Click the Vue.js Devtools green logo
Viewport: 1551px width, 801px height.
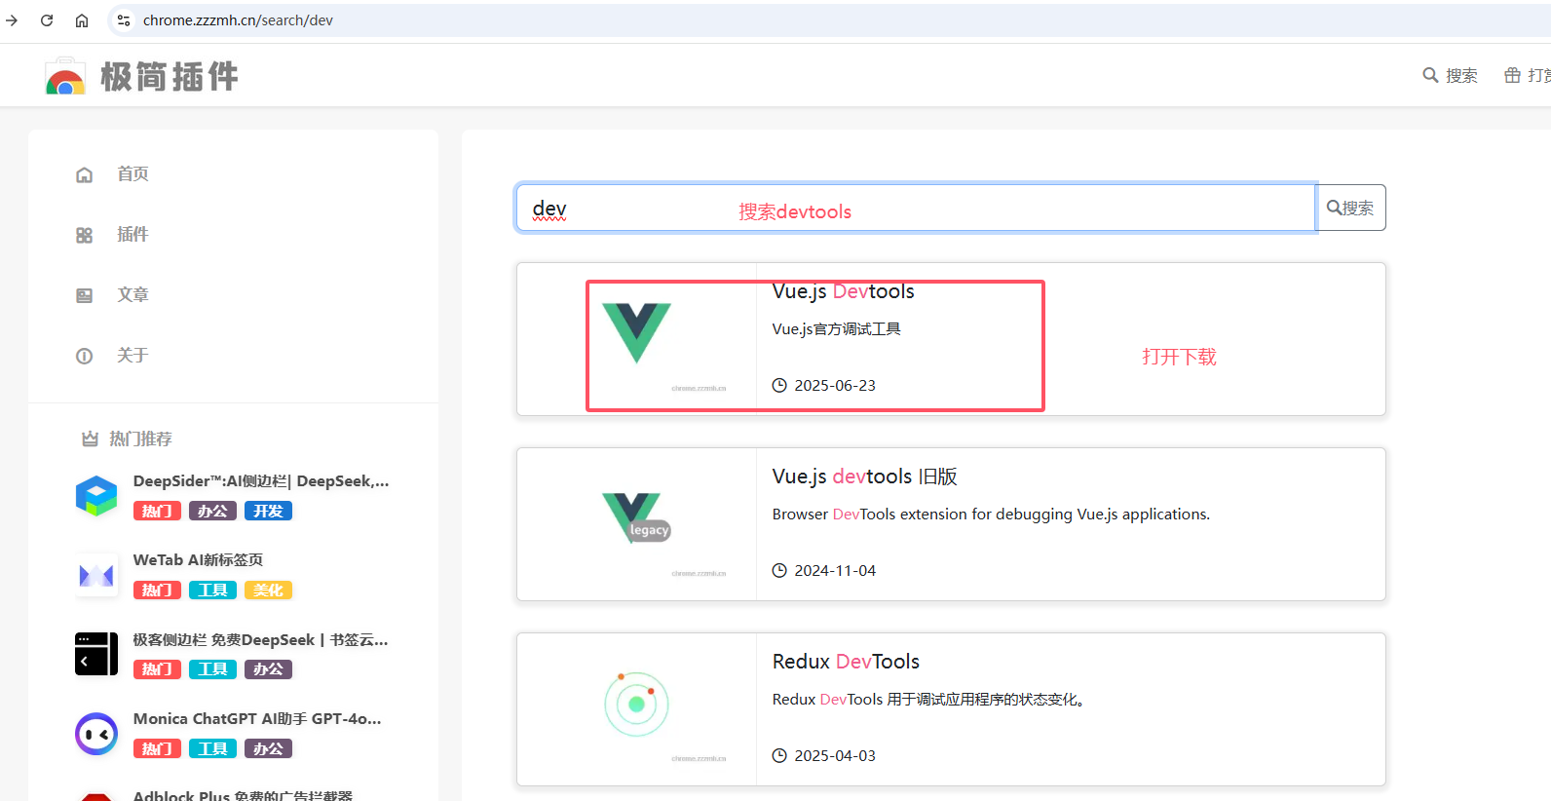pos(636,332)
